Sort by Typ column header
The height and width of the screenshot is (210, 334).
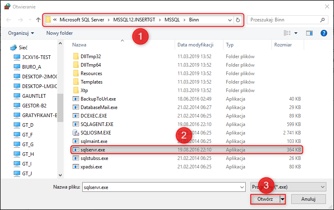230,45
